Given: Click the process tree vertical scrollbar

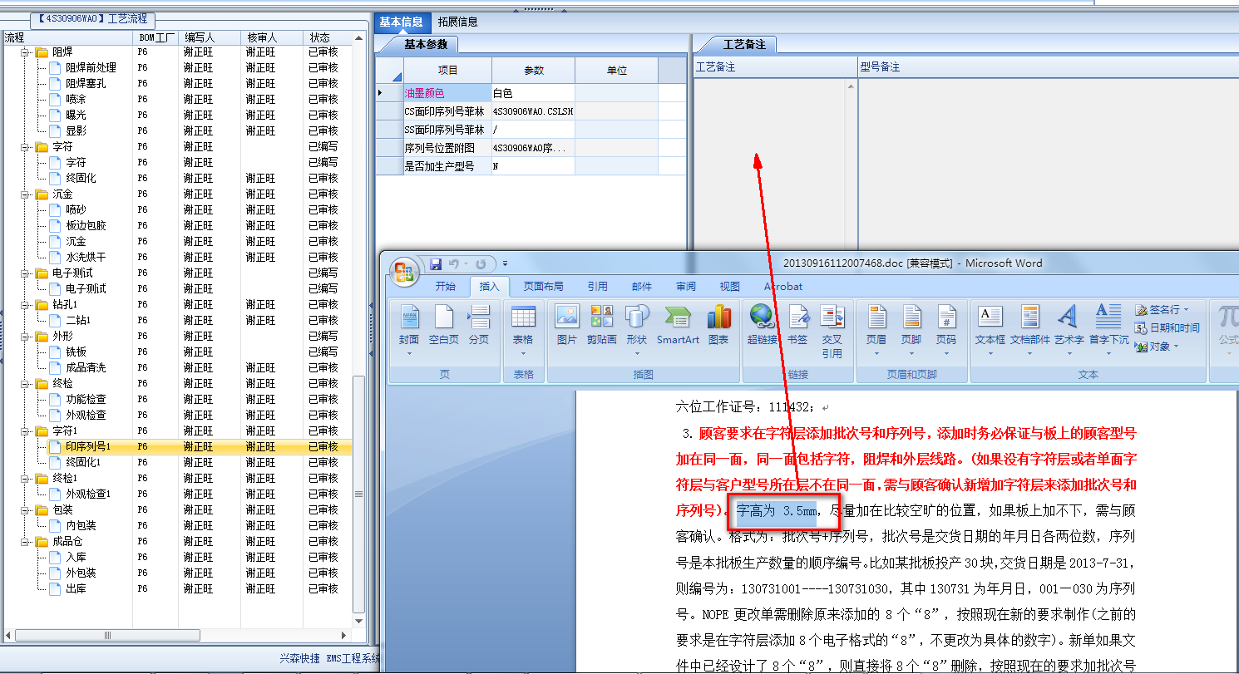Looking at the screenshot, I should click(359, 494).
